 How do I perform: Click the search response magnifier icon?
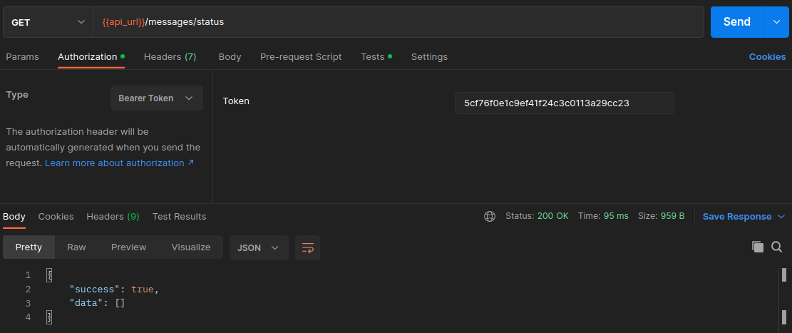point(776,247)
